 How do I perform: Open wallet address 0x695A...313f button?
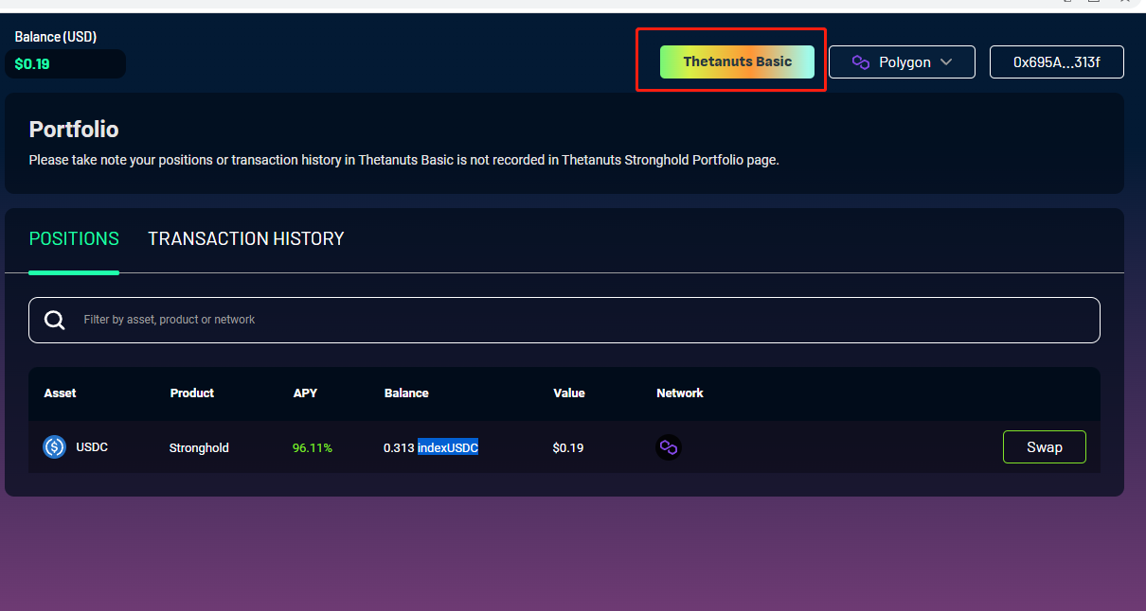click(1057, 61)
